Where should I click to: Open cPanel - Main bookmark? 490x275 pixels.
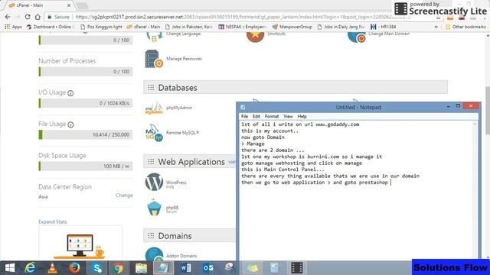143,27
